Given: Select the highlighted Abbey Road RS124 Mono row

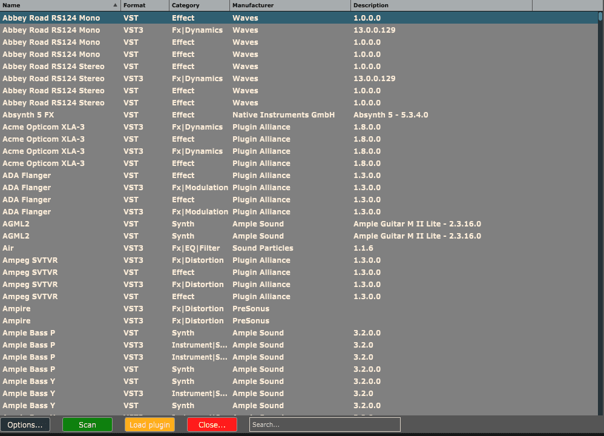Looking at the screenshot, I should (299, 18).
